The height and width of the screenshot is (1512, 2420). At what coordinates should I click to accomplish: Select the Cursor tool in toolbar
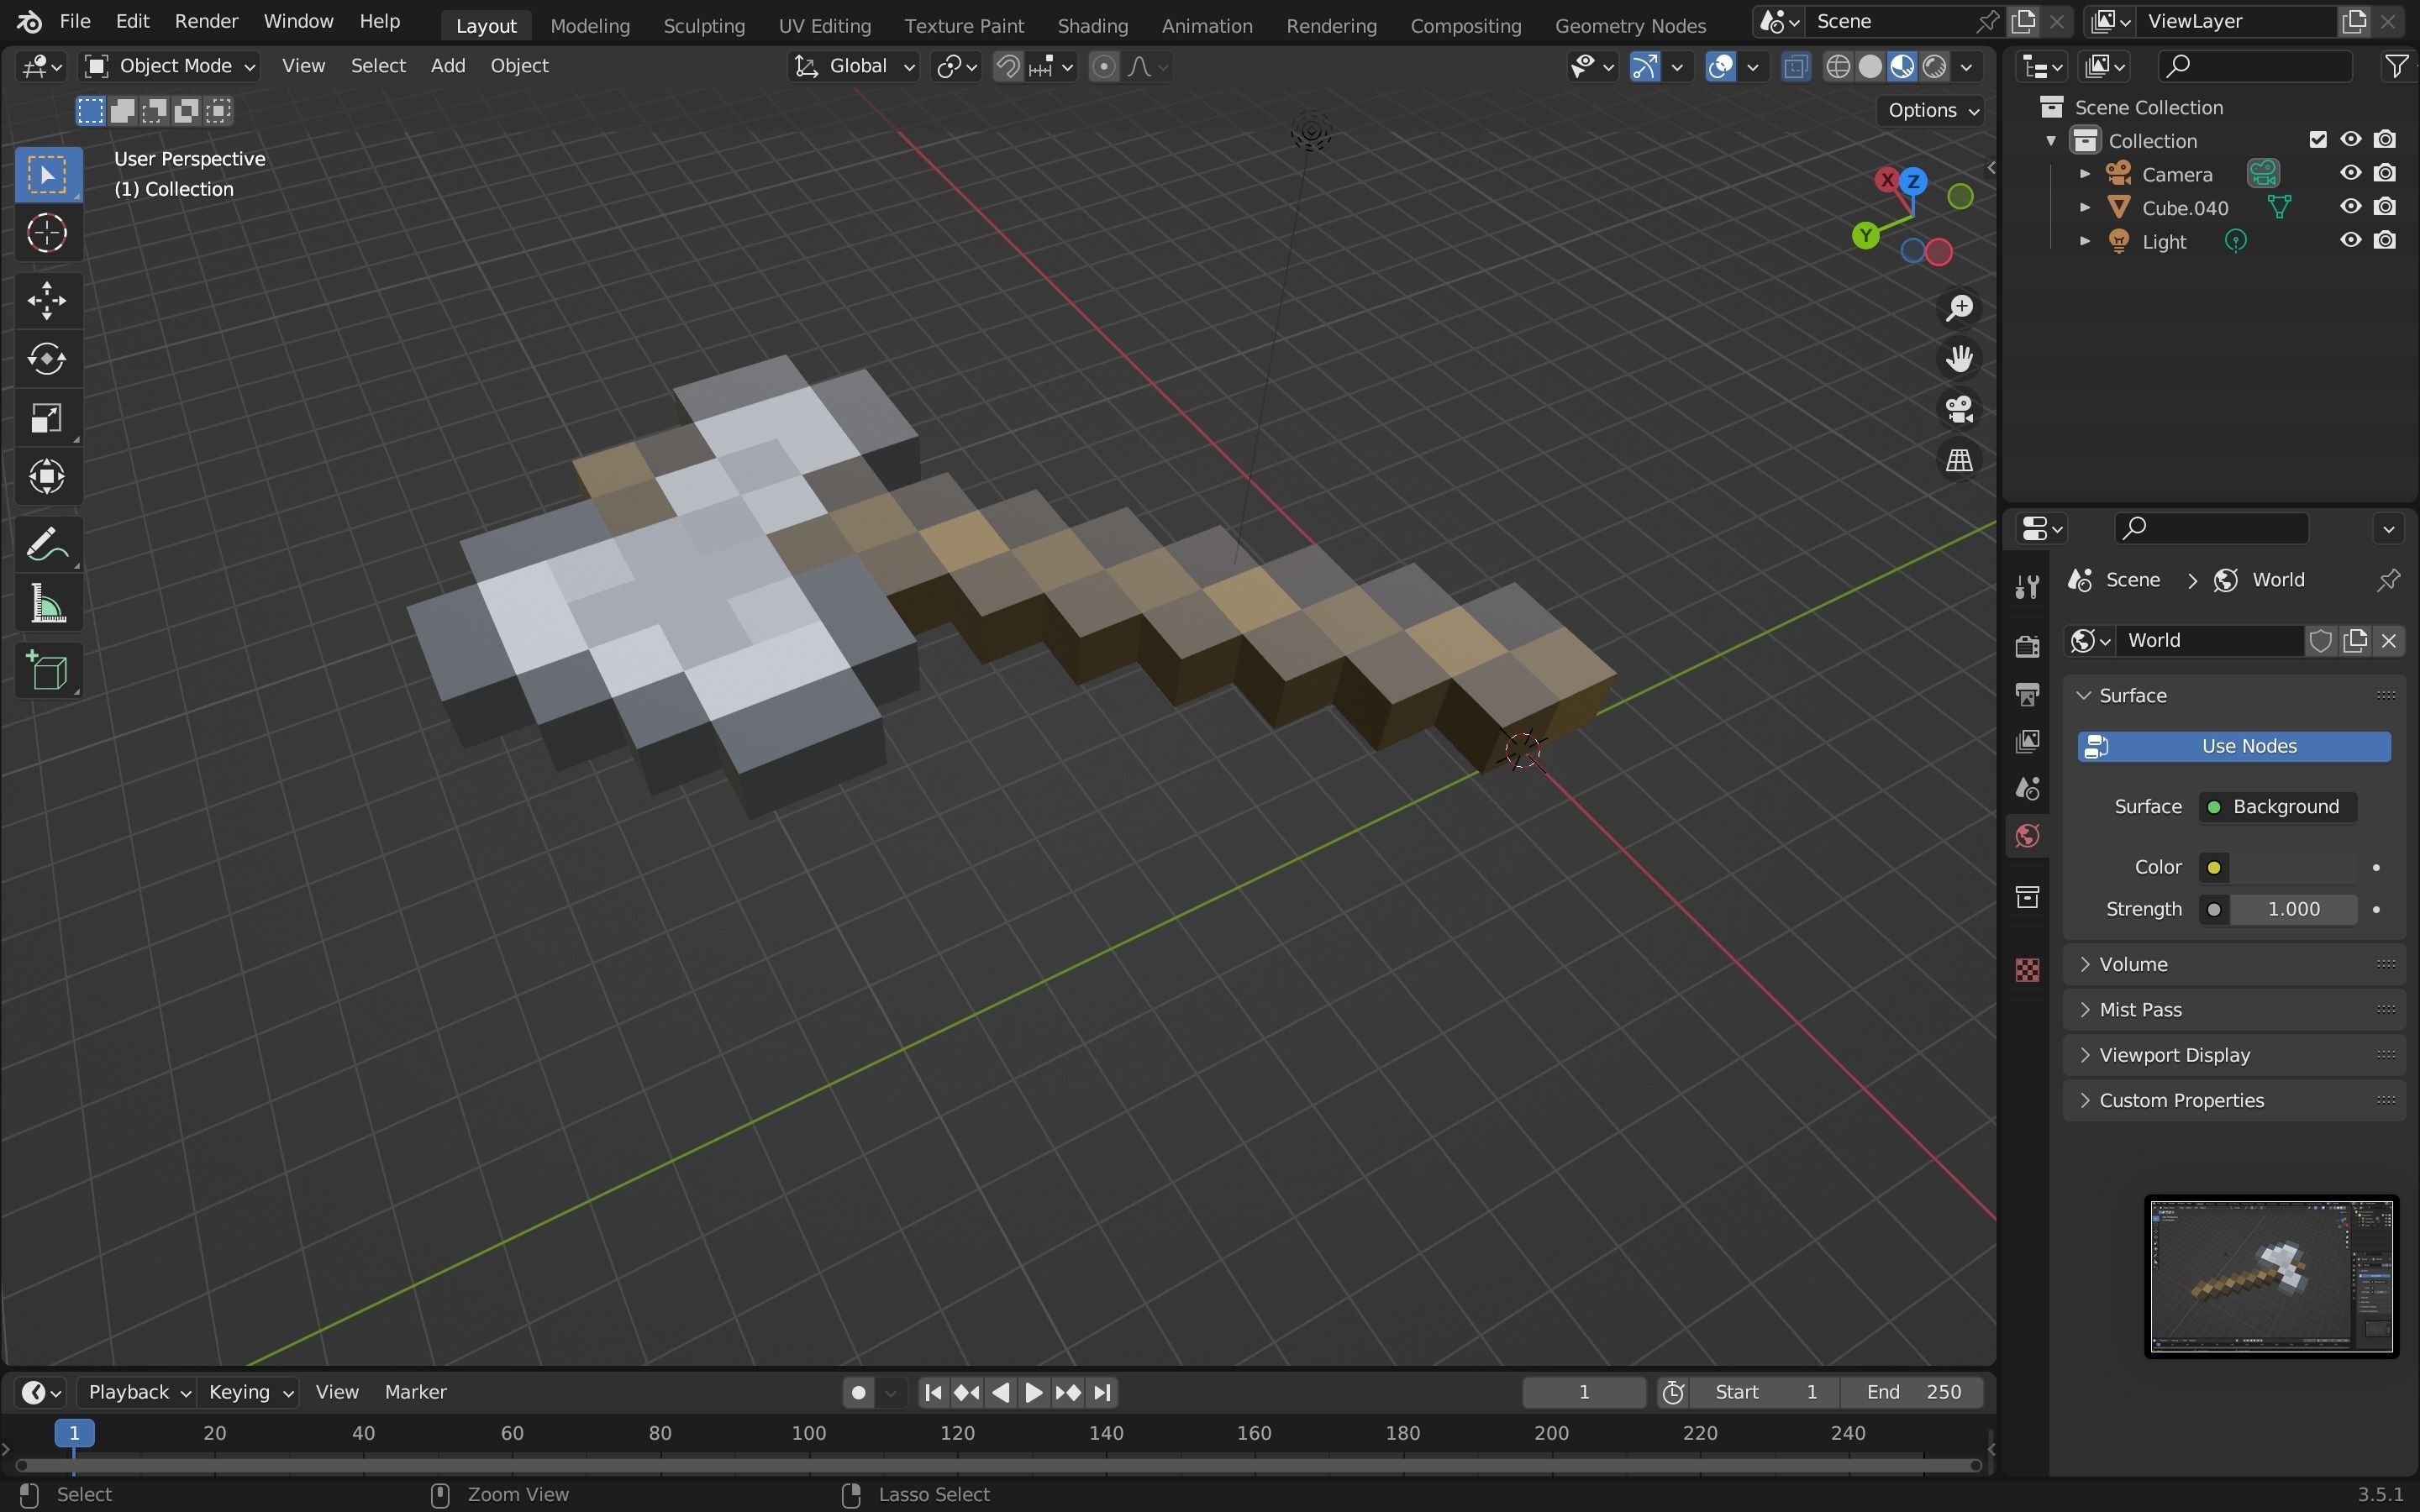[47, 233]
